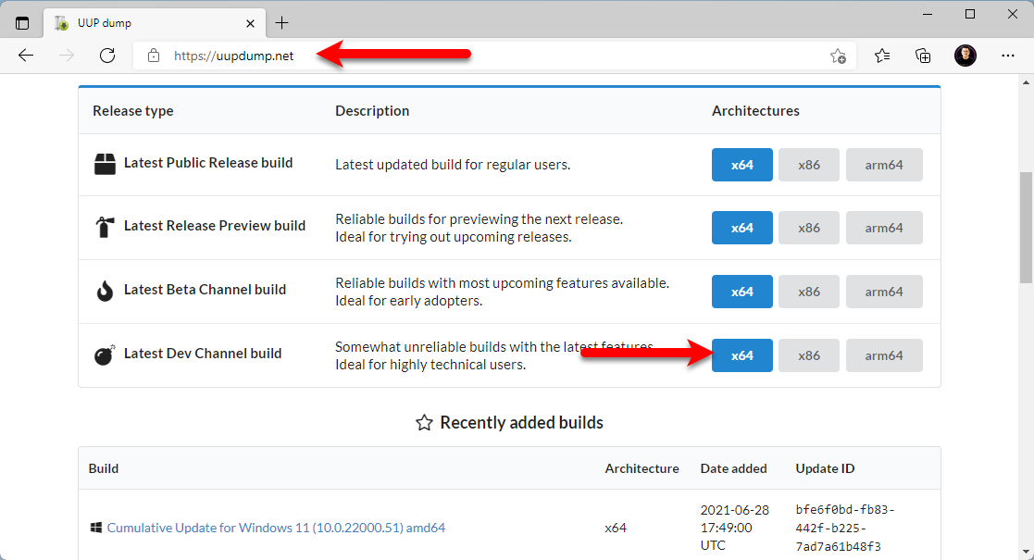1034x560 pixels.
Task: Click the Latest Public Release build label
Action: pyautogui.click(x=208, y=163)
